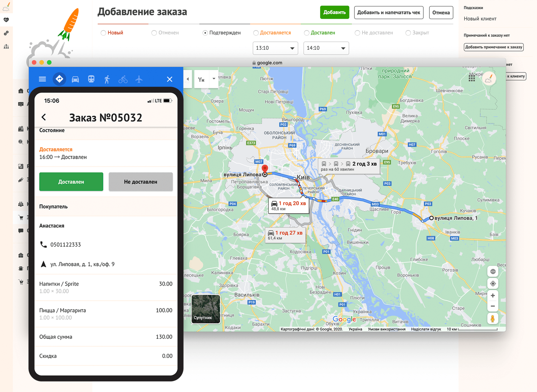Open the hierarchy chart icon in the sidebar
Image resolution: width=537 pixels, height=392 pixels.
pyautogui.click(x=6, y=47)
